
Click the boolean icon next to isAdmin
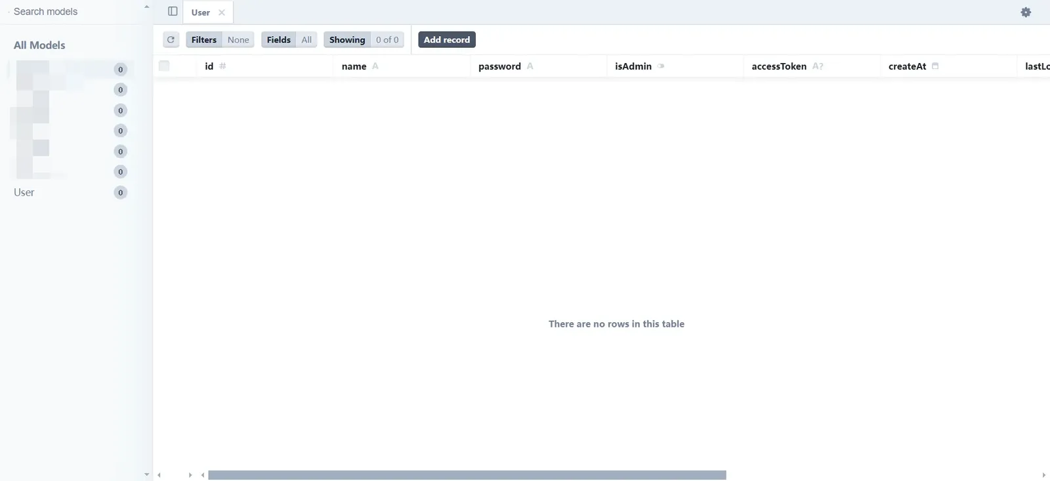661,66
